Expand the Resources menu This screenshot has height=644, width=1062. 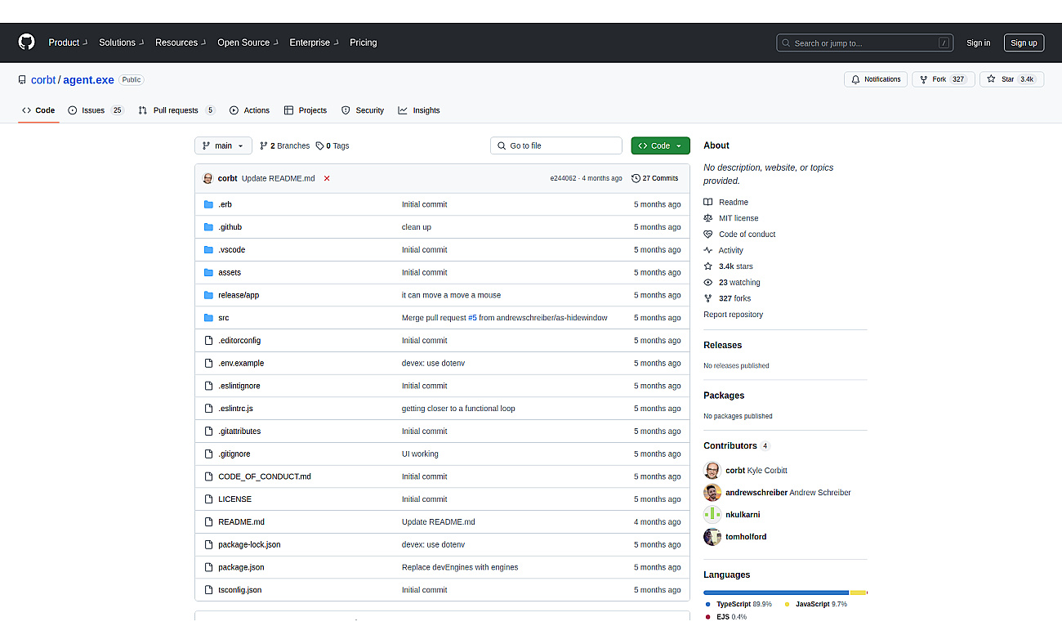[181, 42]
